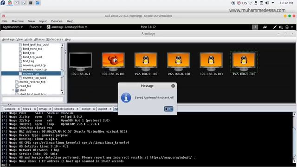Select BSD host 192.168.0.101
Screen dimensions: 297x167
pos(113,62)
